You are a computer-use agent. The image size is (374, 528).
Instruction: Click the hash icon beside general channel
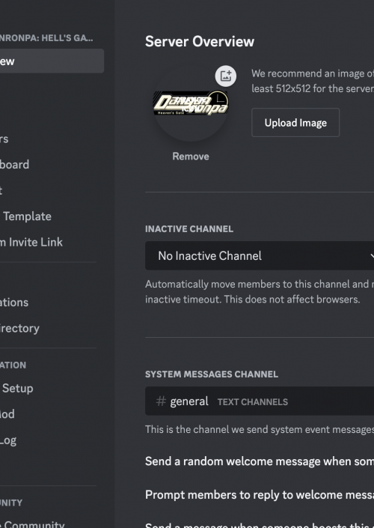(x=161, y=401)
